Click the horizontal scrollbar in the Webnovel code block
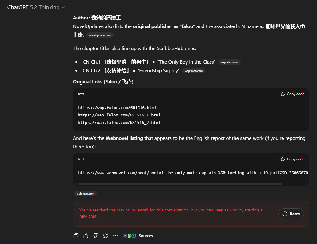The image size is (317, 244). [180, 184]
